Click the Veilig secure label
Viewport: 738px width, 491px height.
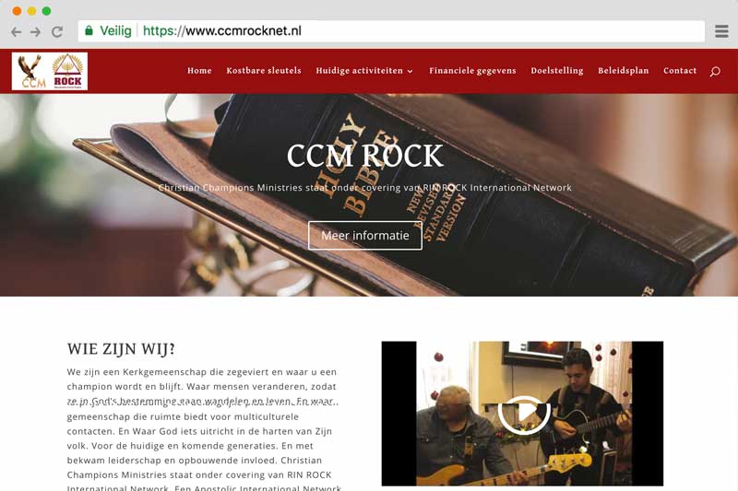(115, 31)
